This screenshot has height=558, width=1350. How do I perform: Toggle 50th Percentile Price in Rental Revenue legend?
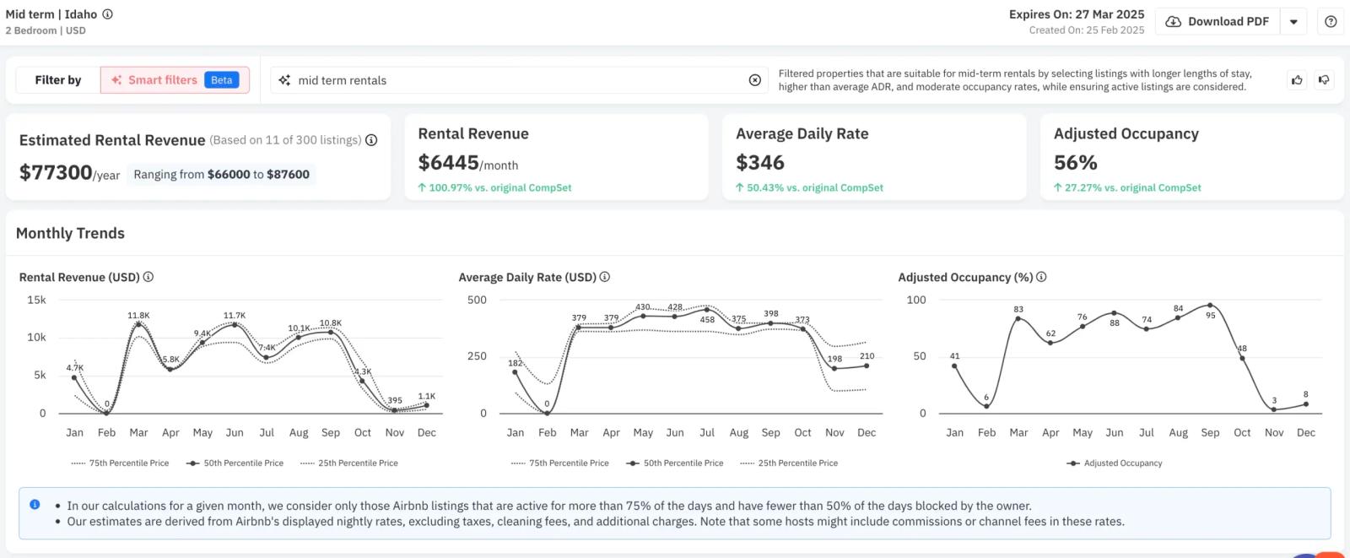tap(235, 463)
